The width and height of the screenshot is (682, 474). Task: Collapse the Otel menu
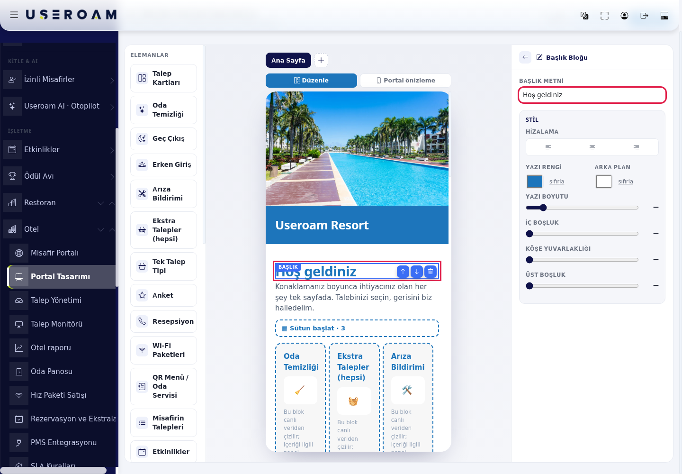tap(59, 229)
